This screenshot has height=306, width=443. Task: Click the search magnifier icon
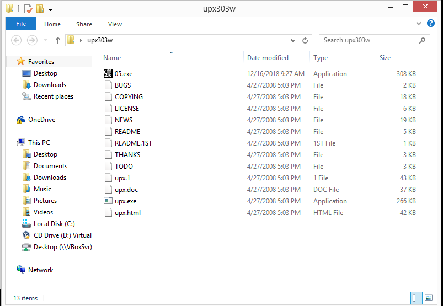click(423, 40)
